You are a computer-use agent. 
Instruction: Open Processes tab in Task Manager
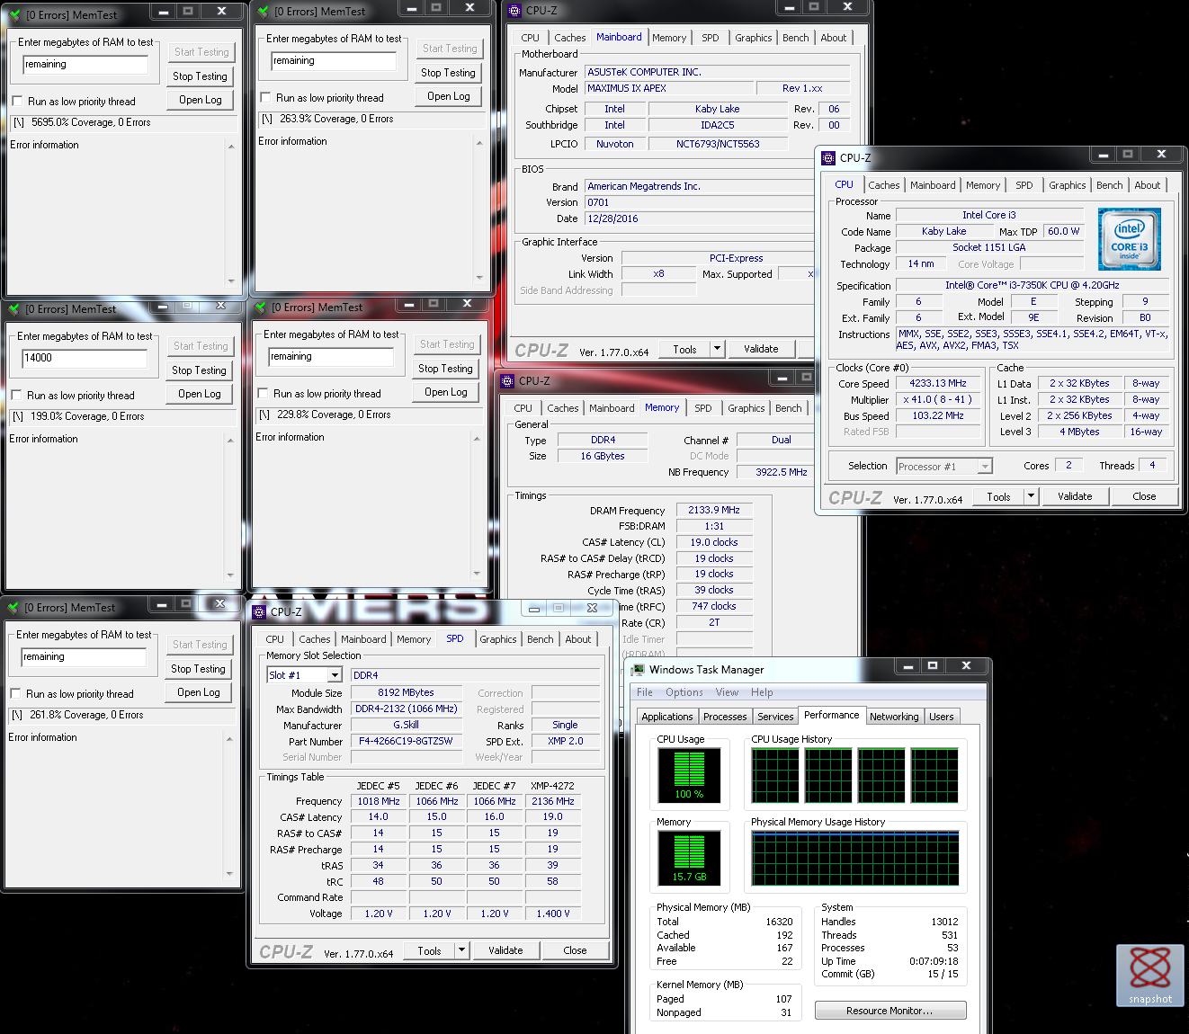[725, 717]
